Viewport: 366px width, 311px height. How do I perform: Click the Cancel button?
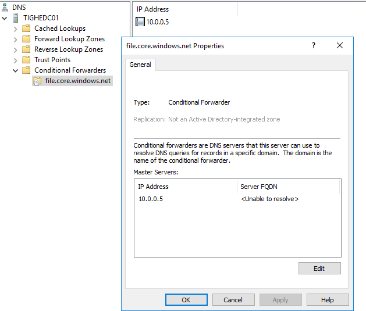[233, 300]
